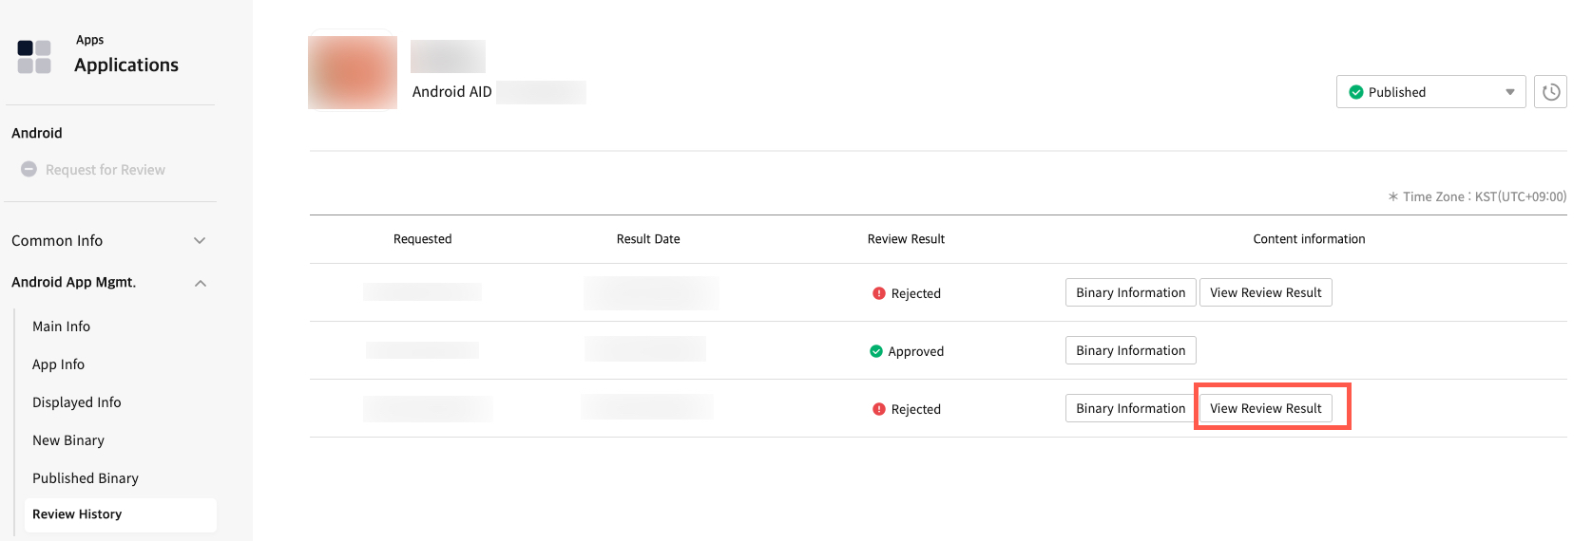The height and width of the screenshot is (541, 1592).
Task: Select Displayed Info in sidebar
Action: click(x=77, y=402)
